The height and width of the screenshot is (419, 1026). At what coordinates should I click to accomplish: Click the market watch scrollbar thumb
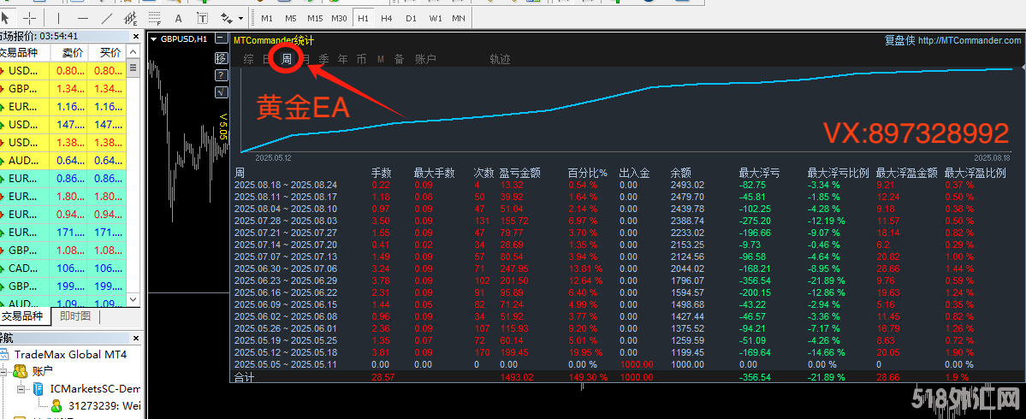(x=133, y=68)
